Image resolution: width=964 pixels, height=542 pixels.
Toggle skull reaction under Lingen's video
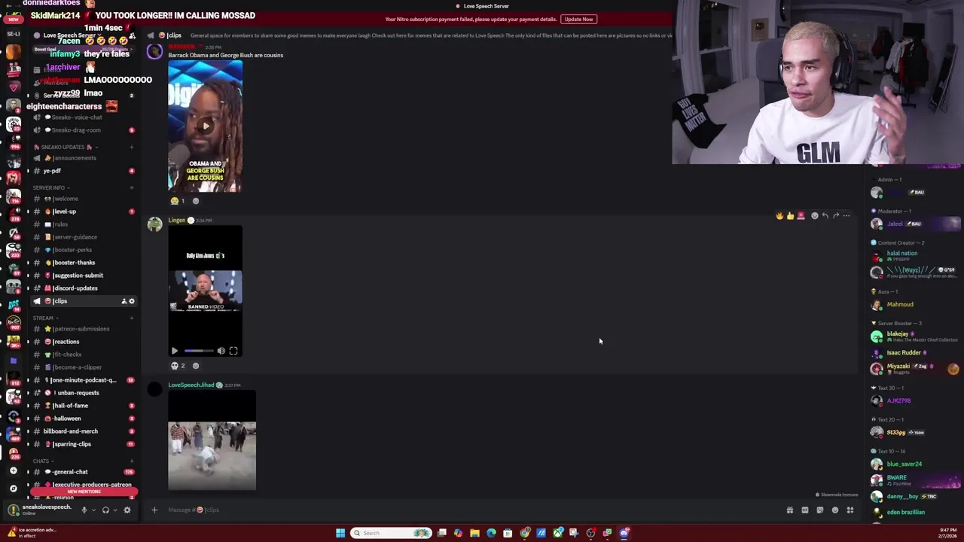(178, 366)
